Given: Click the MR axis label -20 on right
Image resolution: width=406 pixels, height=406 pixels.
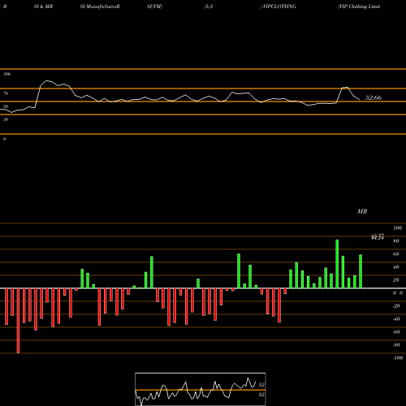Looking at the screenshot, I should pos(396,306).
